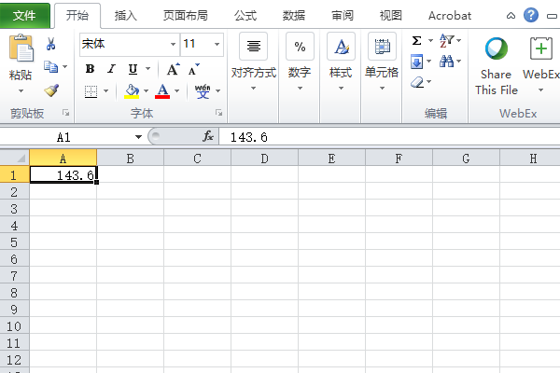
Task: Select row 5 header
Action: pyautogui.click(x=14, y=242)
